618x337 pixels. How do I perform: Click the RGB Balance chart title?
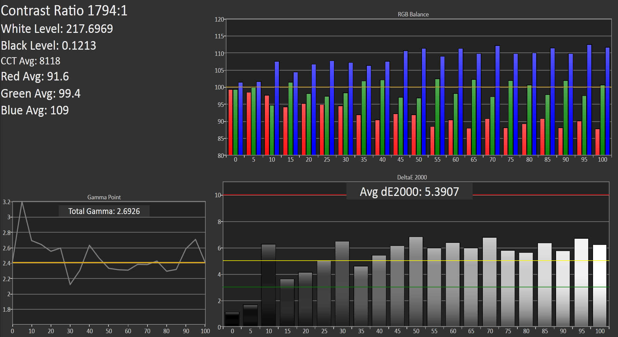[413, 14]
